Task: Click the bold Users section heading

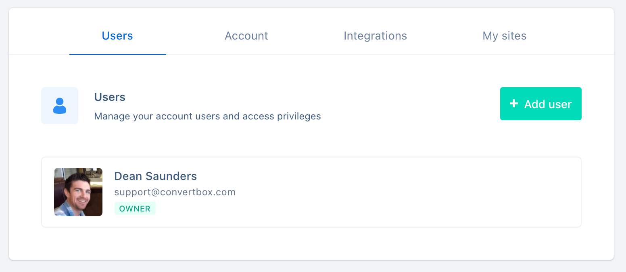Action: 110,97
